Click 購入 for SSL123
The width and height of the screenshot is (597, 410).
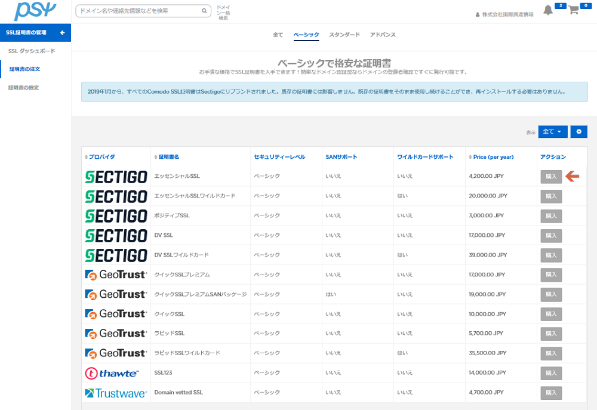[x=551, y=373]
